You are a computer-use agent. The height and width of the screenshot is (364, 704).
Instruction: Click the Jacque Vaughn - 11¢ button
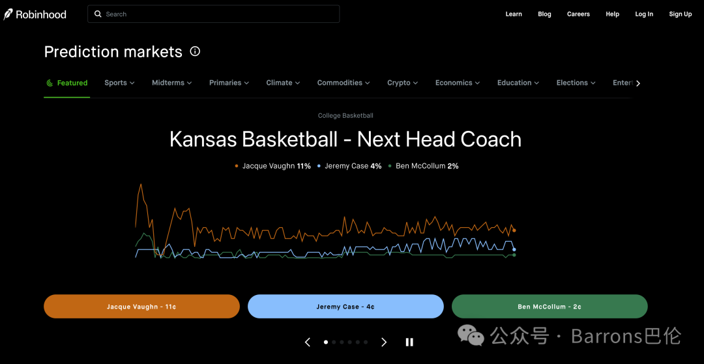tap(142, 307)
